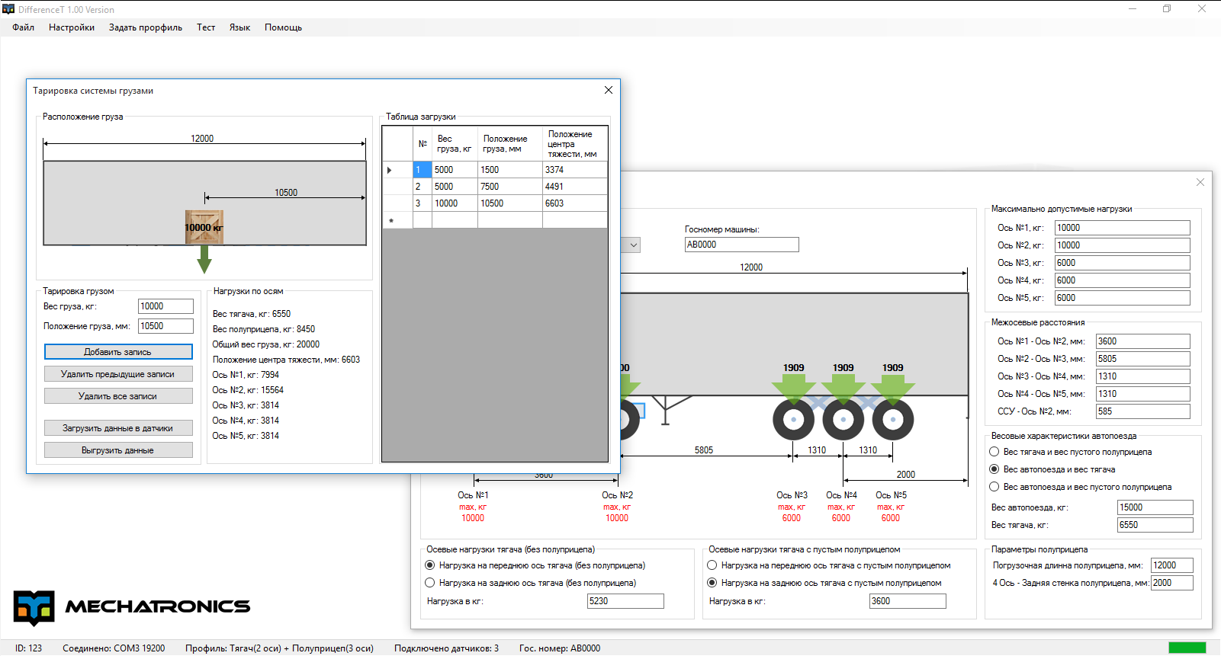Choose 'Нагрузка на заднюю ось тягача (без полуприцепа)'

pyautogui.click(x=430, y=583)
